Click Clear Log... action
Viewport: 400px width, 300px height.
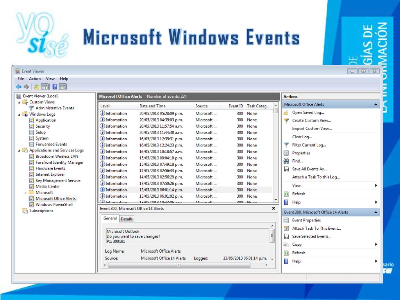tap(302, 137)
